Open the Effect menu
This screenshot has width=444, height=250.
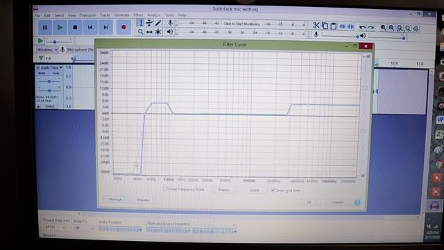coord(138,15)
